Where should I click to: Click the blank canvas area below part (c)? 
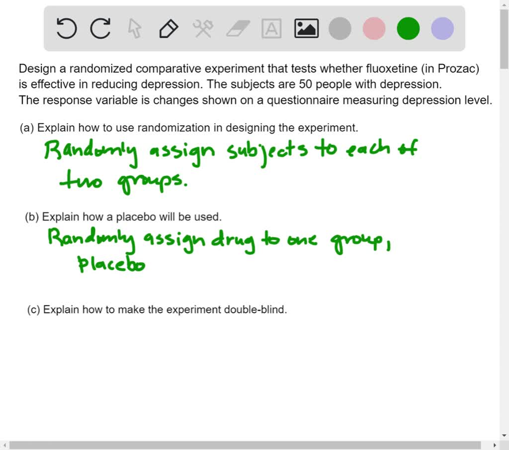(249, 373)
